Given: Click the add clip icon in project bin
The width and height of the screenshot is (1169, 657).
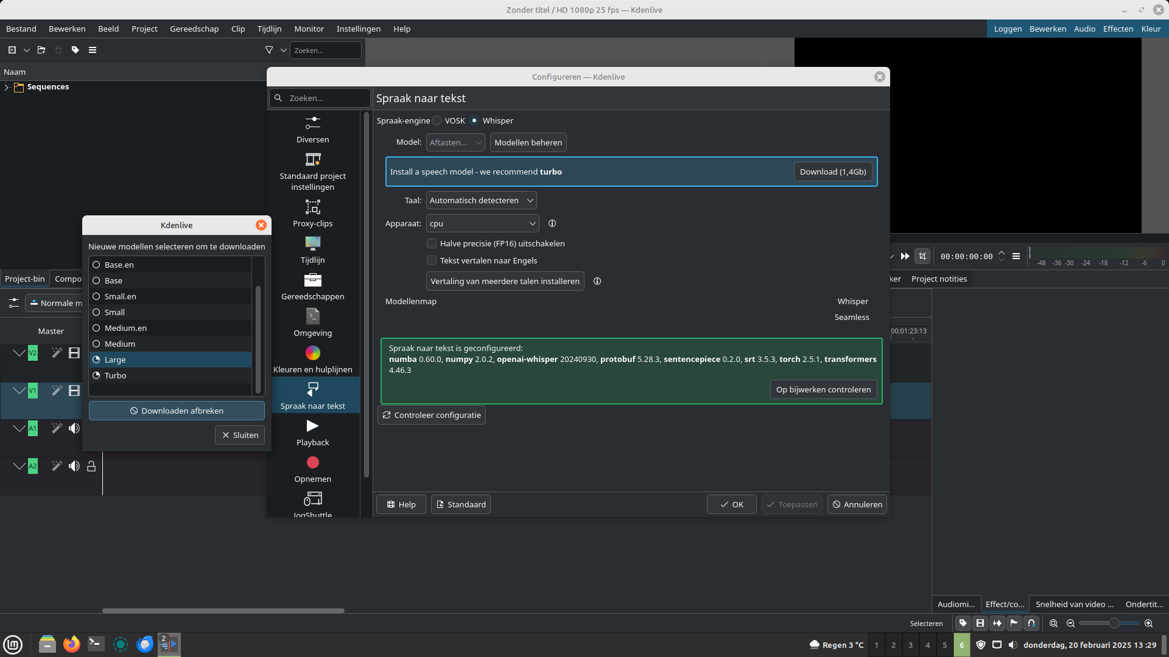Looking at the screenshot, I should point(12,50).
